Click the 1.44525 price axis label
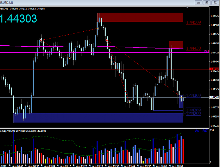 214,16
